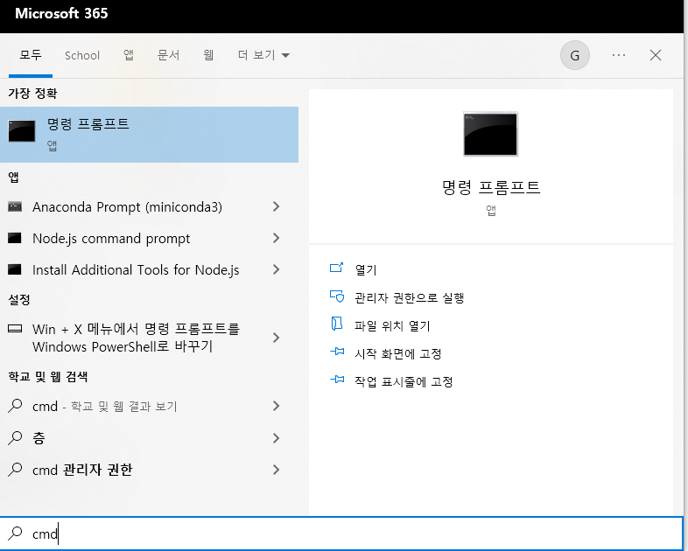This screenshot has width=688, height=551.
Task: Click the Node.js command prompt icon
Action: 15,238
